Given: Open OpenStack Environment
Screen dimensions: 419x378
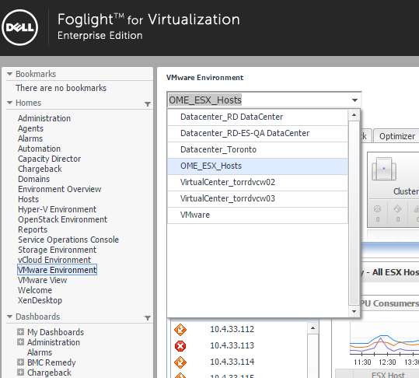Looking at the screenshot, I should (62, 219).
